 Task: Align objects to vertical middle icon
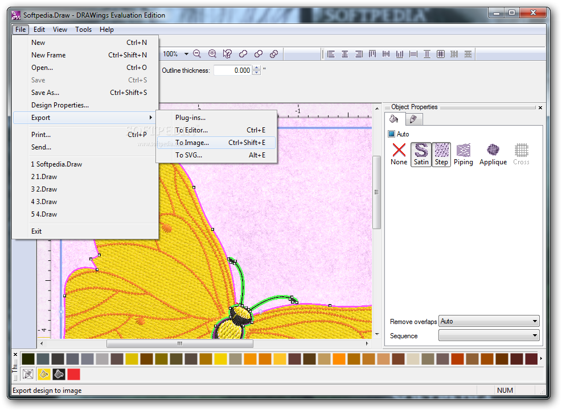tap(386, 54)
